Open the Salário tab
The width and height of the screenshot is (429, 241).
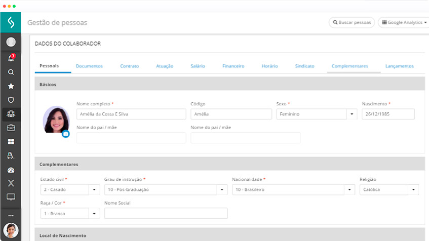click(198, 66)
